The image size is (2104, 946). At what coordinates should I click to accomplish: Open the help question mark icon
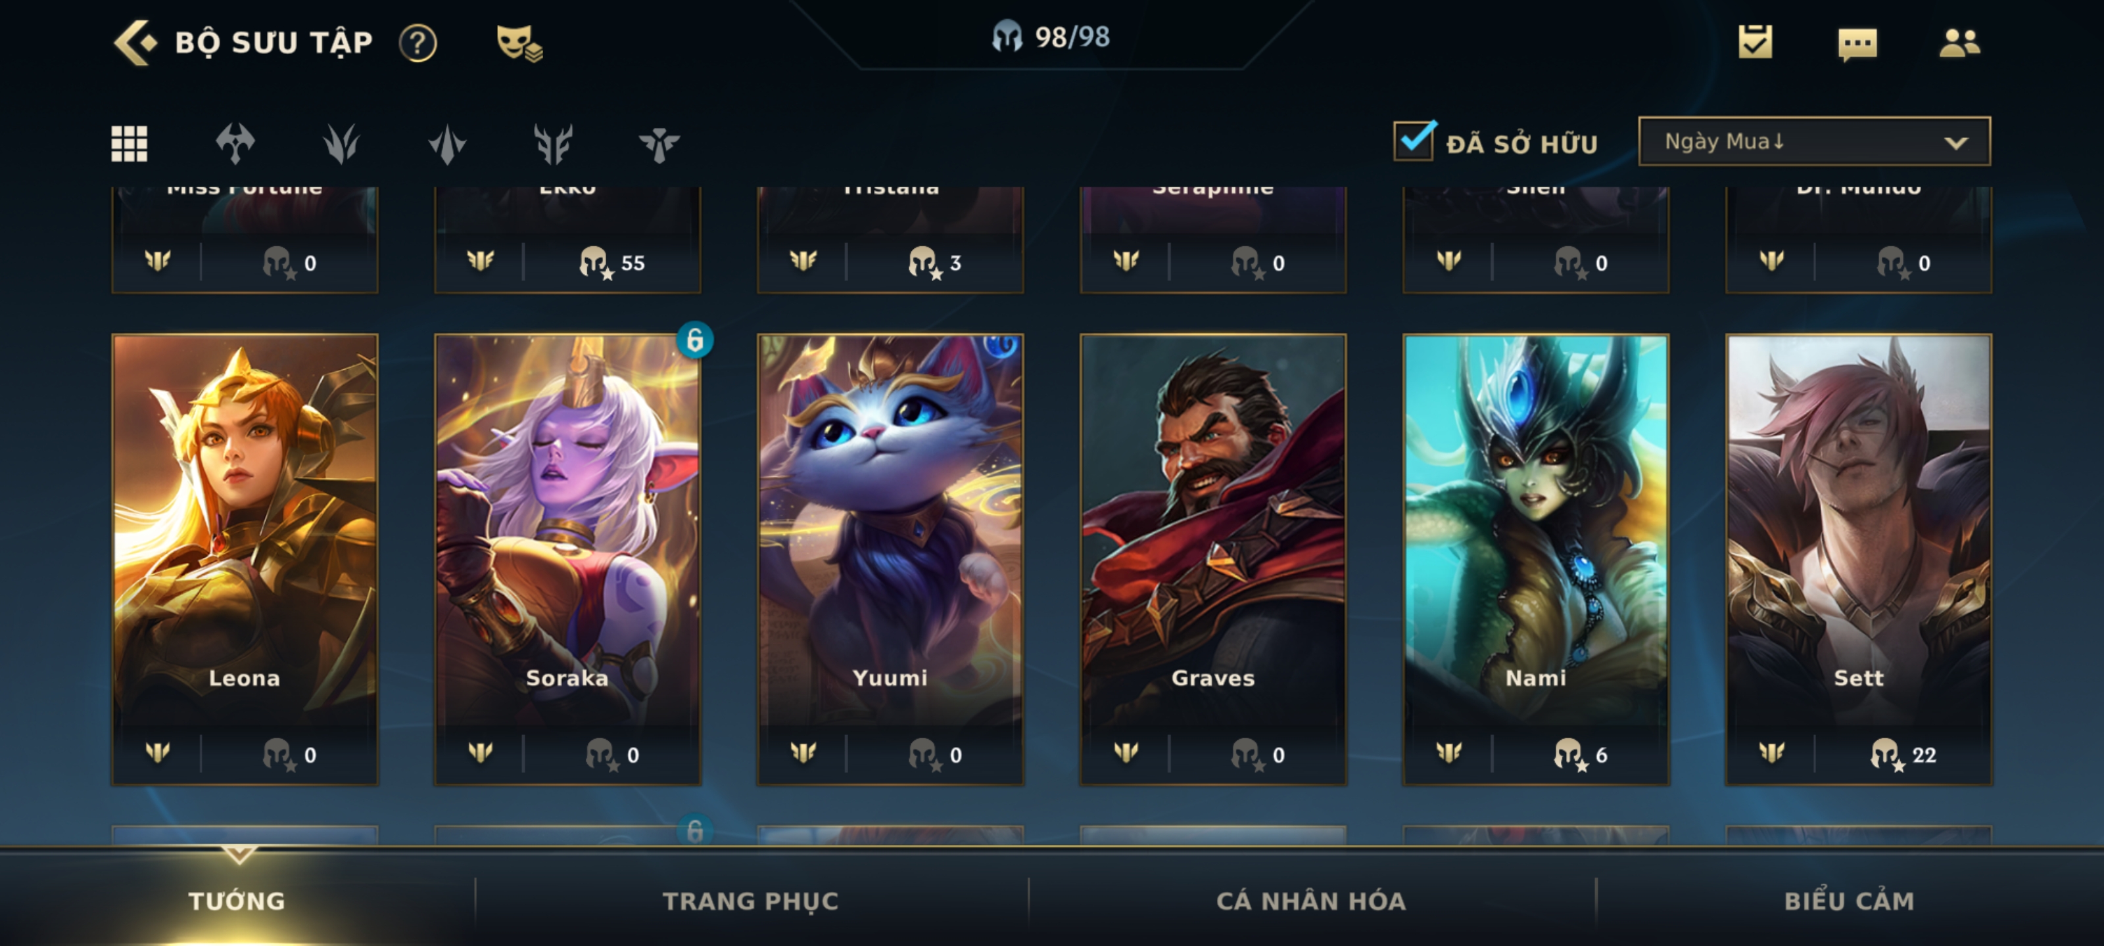point(418,43)
